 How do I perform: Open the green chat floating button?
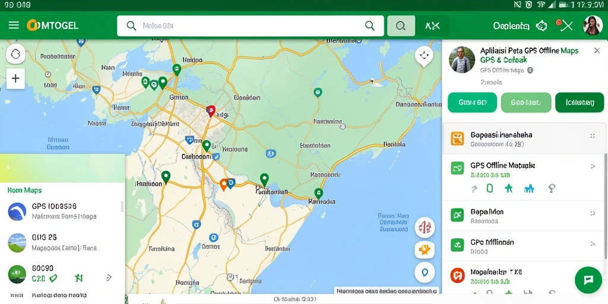(x=588, y=280)
